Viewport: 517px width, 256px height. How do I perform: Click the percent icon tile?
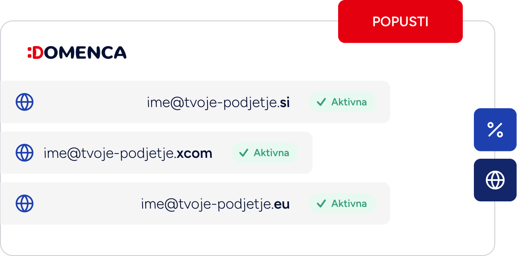point(495,130)
